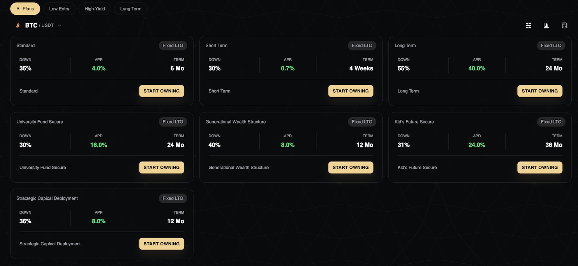This screenshot has width=578, height=266.
Task: Select the All Plans tab
Action: [25, 9]
